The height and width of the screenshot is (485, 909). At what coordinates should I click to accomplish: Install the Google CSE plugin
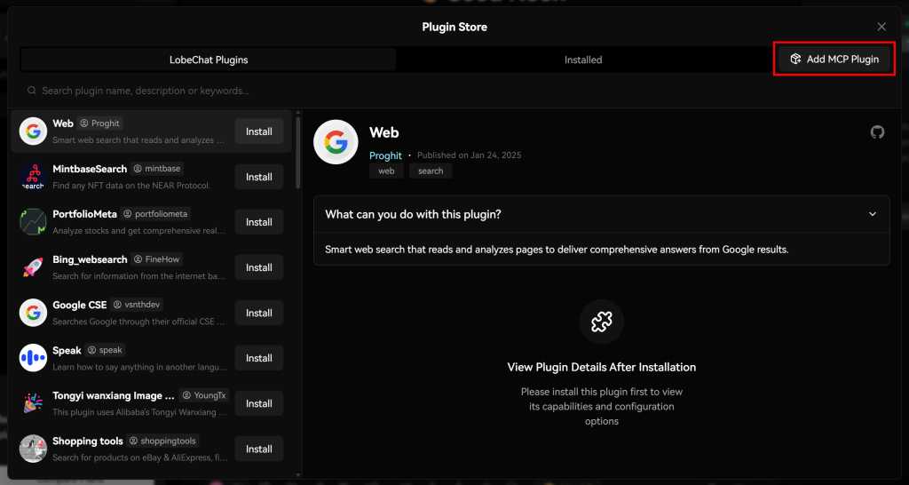click(259, 313)
